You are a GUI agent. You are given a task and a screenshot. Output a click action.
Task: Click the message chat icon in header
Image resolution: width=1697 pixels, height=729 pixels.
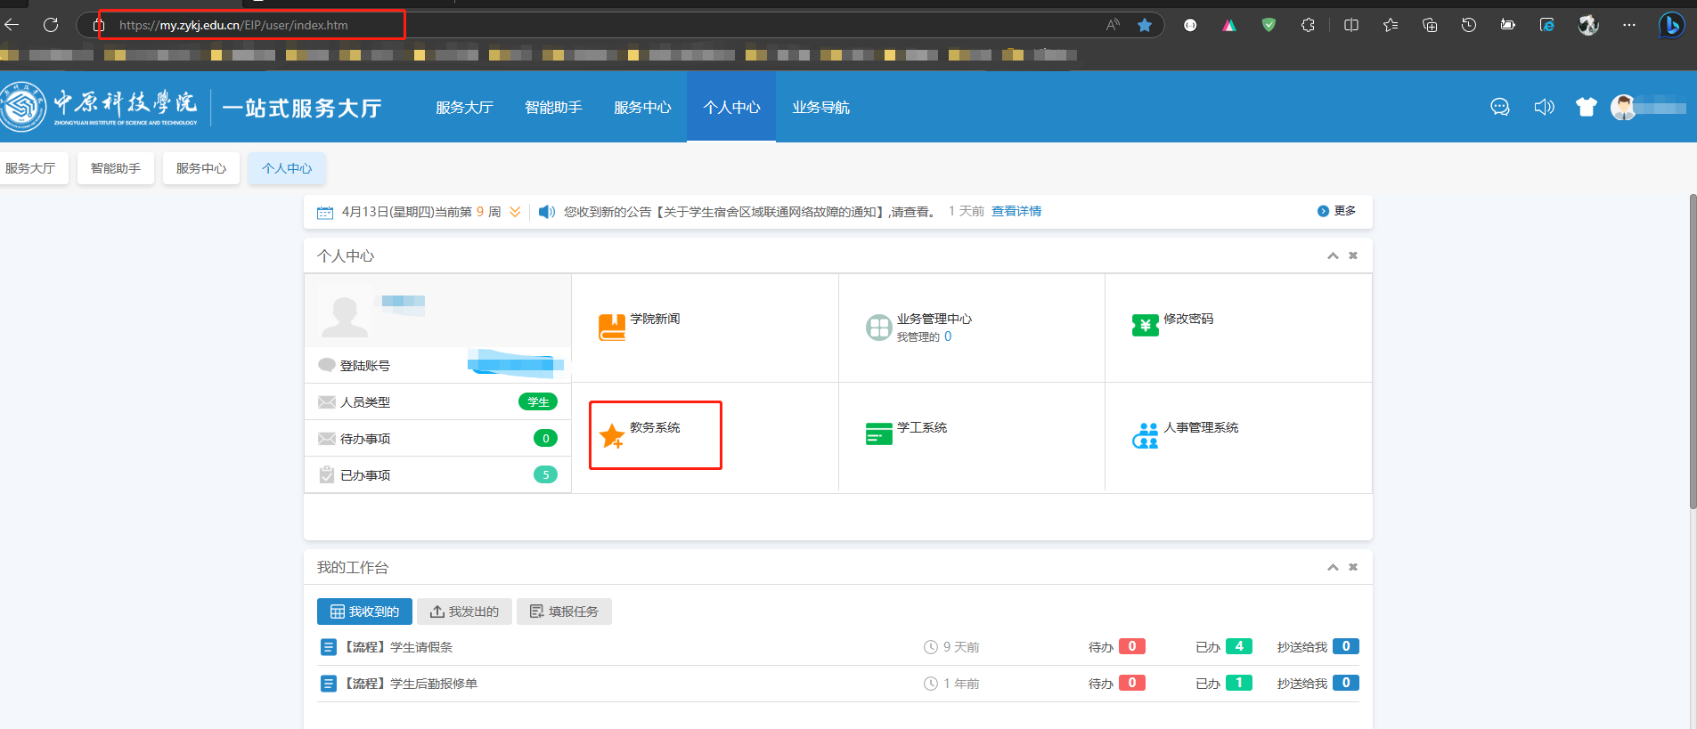tap(1500, 108)
